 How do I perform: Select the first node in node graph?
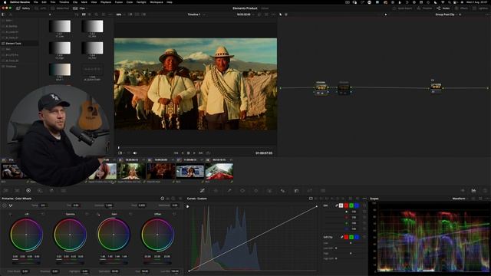click(321, 88)
